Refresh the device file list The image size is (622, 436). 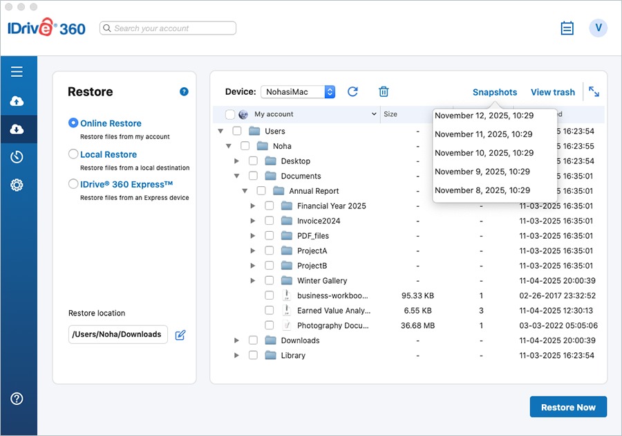click(352, 92)
